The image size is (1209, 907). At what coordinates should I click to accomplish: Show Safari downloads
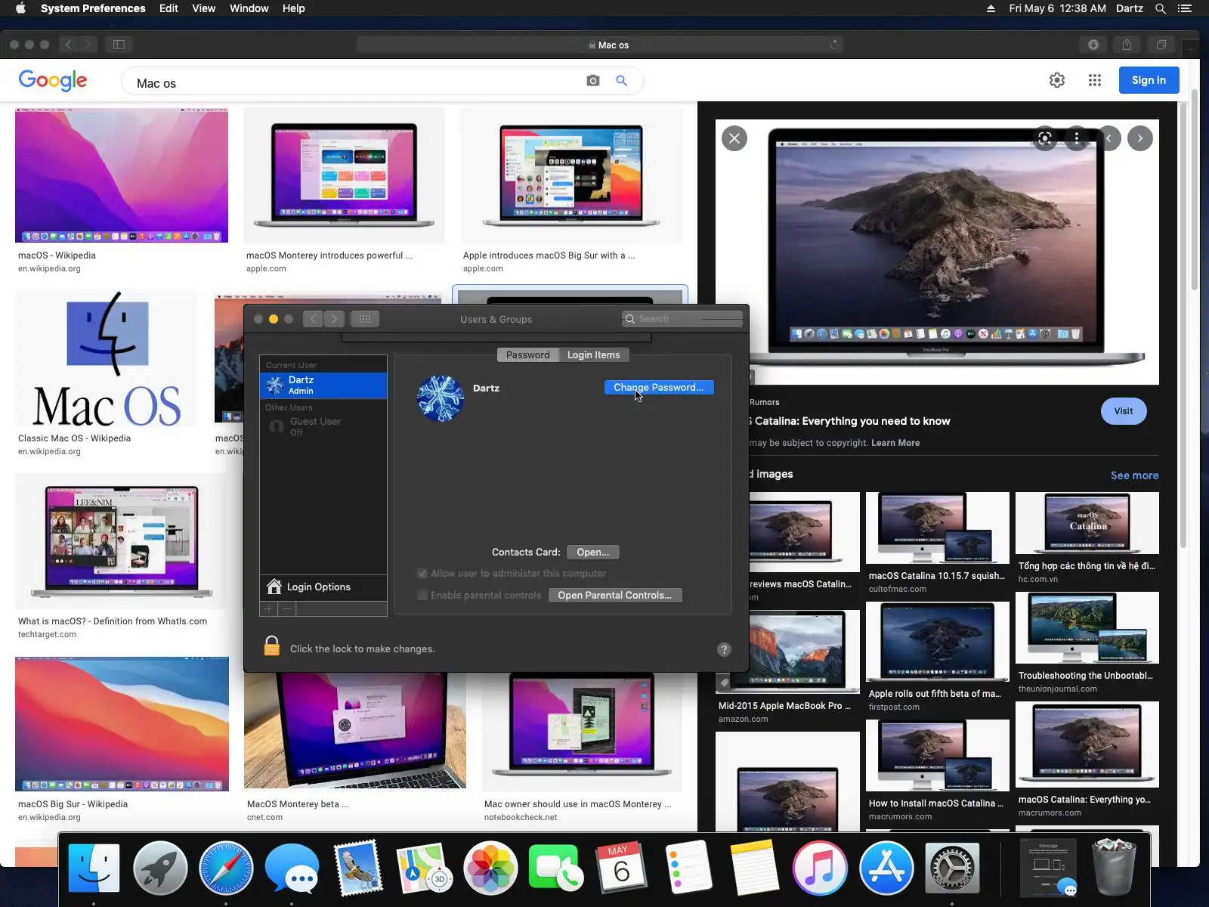tap(1093, 45)
